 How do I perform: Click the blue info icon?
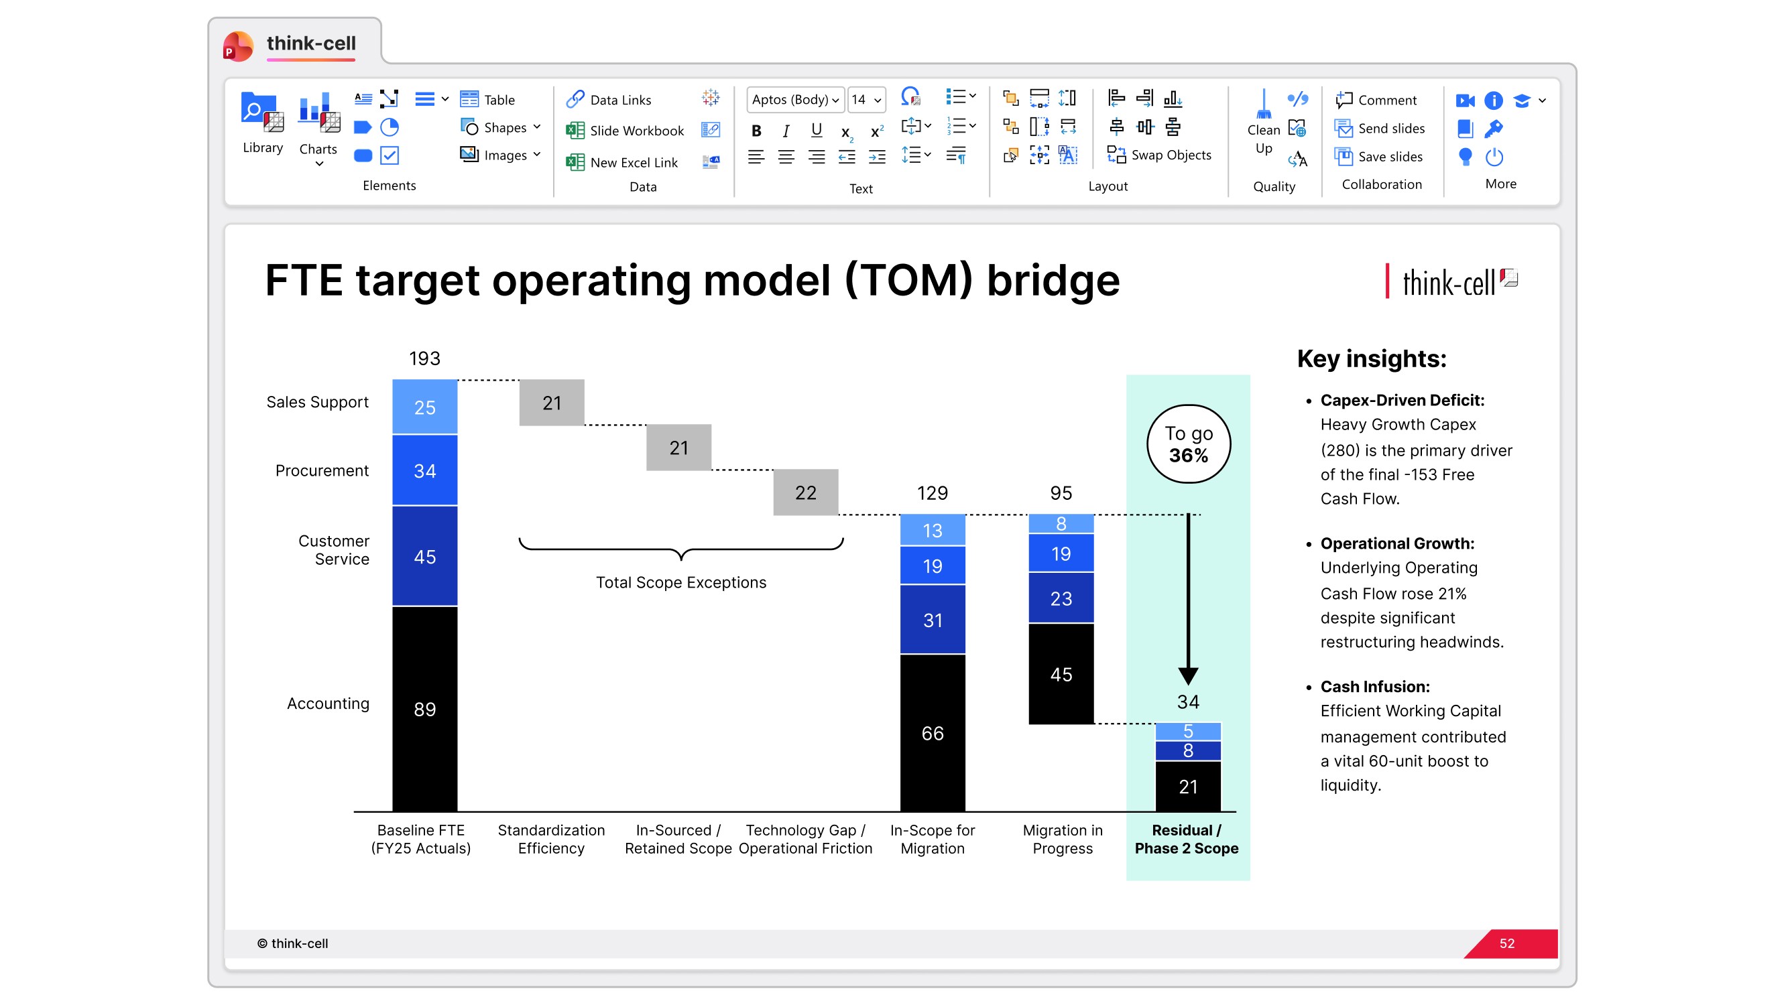tap(1494, 100)
